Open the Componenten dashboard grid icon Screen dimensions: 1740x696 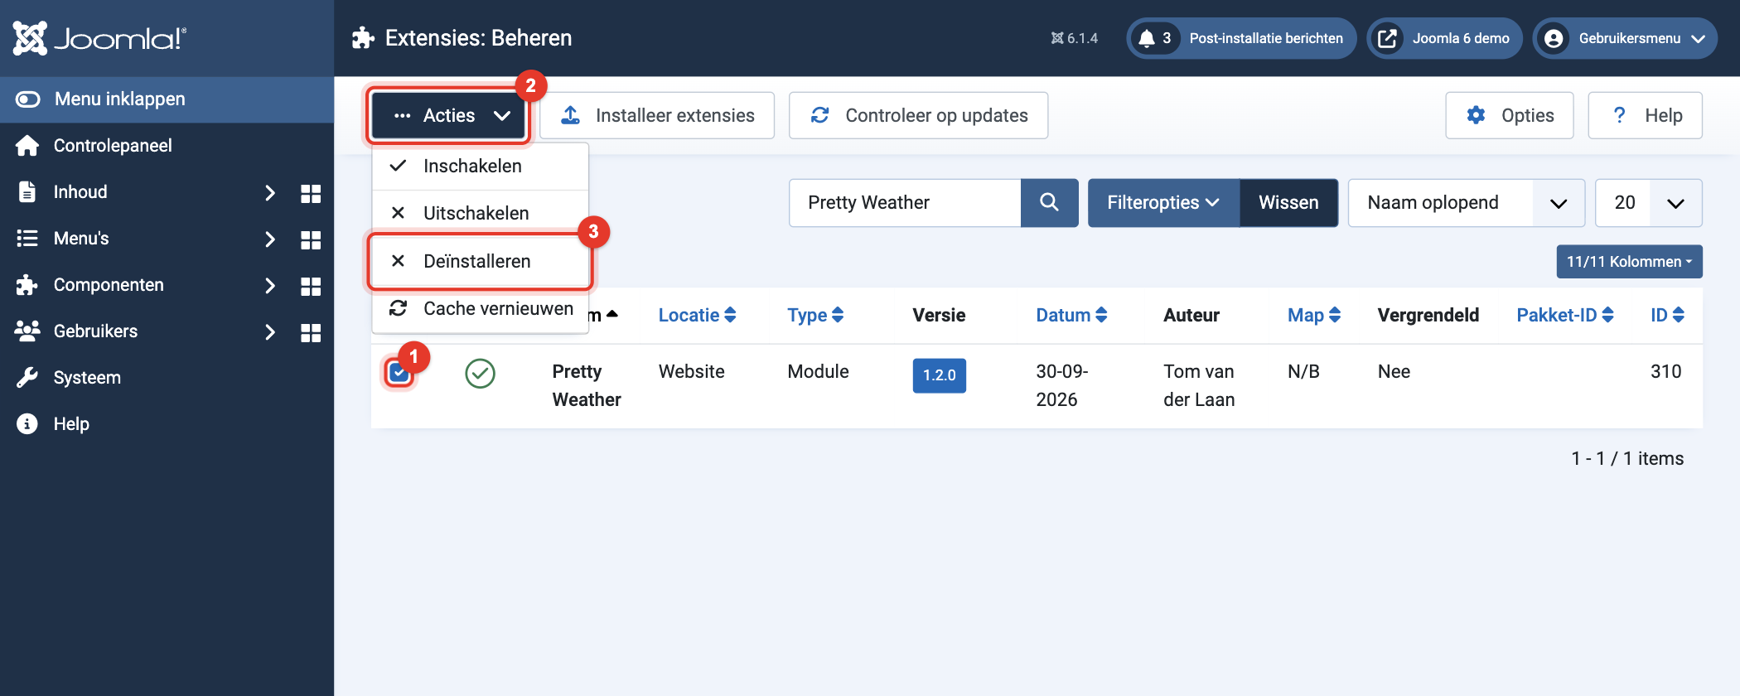click(311, 286)
